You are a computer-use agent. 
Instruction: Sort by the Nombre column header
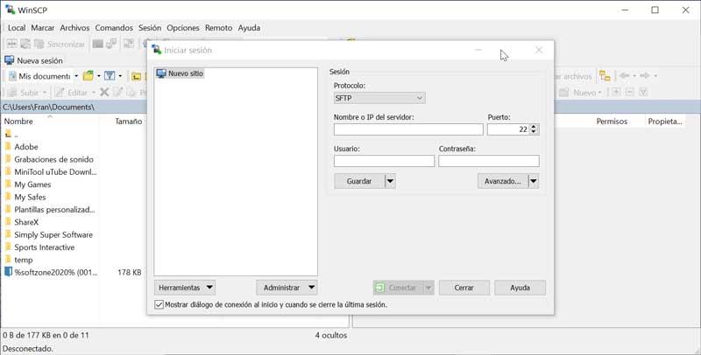click(x=18, y=122)
